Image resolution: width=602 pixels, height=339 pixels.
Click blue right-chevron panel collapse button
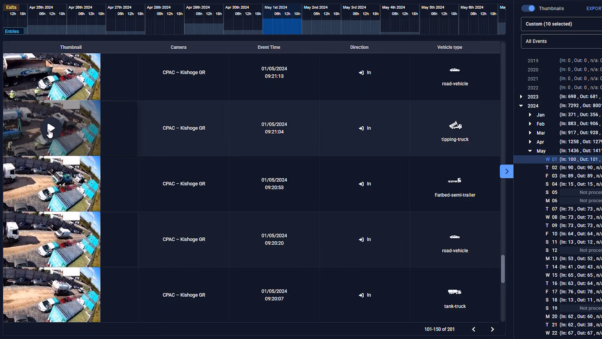coord(506,171)
